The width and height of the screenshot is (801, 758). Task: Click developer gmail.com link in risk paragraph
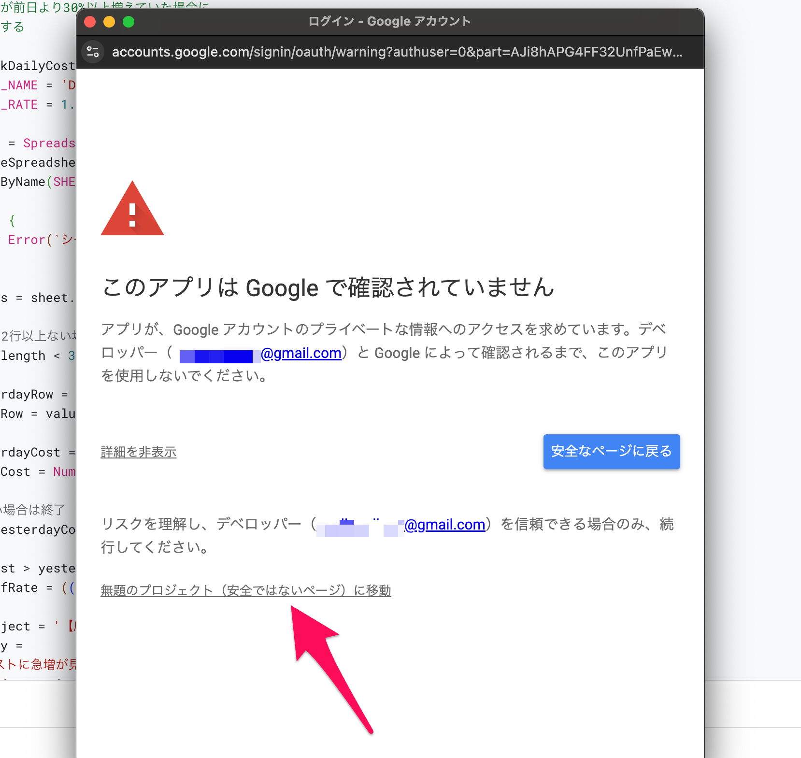pos(444,525)
